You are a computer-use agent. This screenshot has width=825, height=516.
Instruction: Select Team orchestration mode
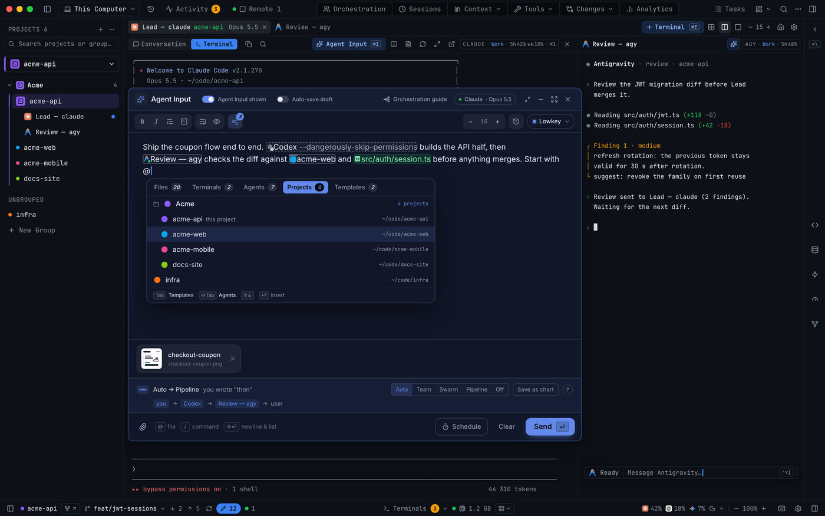pos(424,389)
